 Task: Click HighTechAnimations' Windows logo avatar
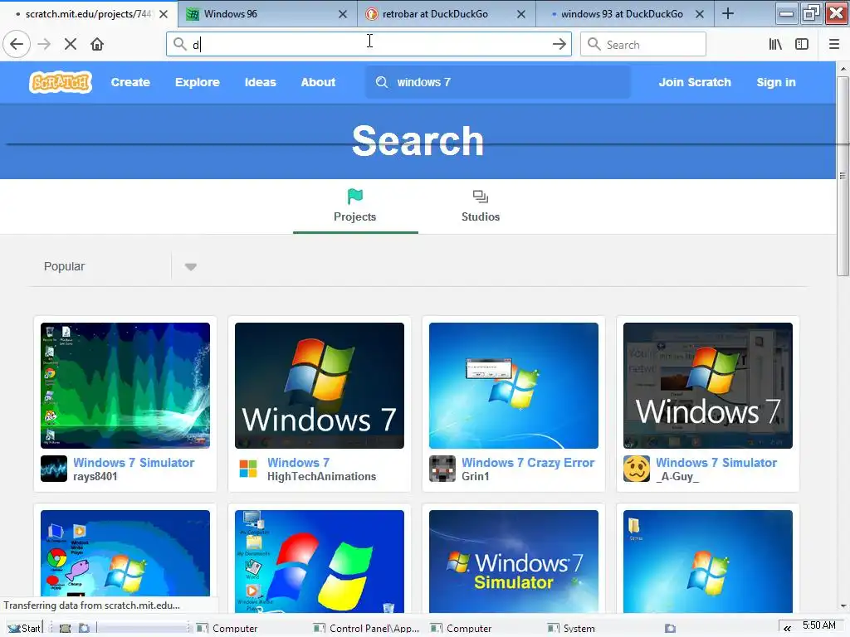click(x=247, y=469)
